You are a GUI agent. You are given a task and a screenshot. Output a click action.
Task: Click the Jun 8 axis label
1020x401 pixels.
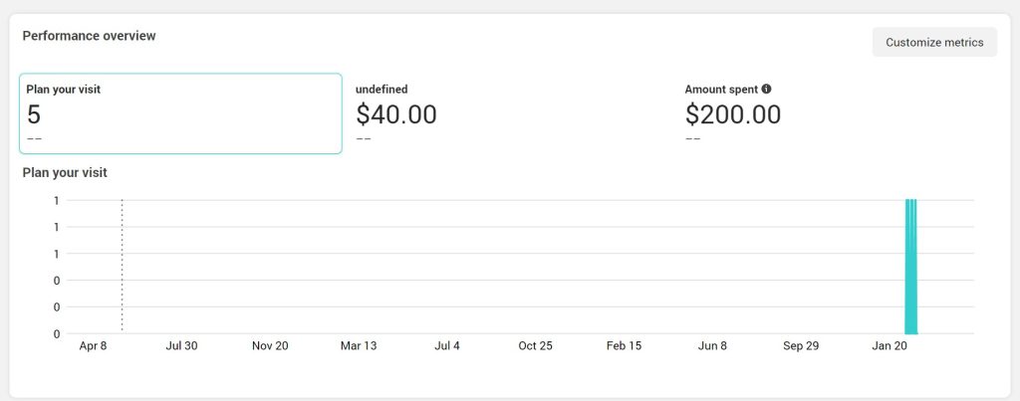[712, 345]
